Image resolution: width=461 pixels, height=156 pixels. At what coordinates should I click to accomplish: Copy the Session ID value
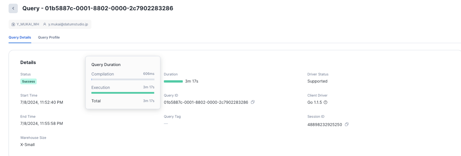point(347,124)
